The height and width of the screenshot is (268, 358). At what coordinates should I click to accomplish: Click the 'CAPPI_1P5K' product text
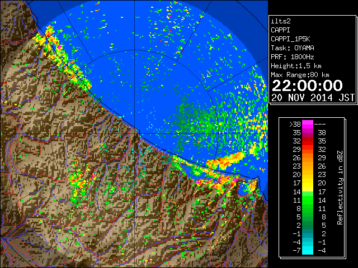pos(290,39)
